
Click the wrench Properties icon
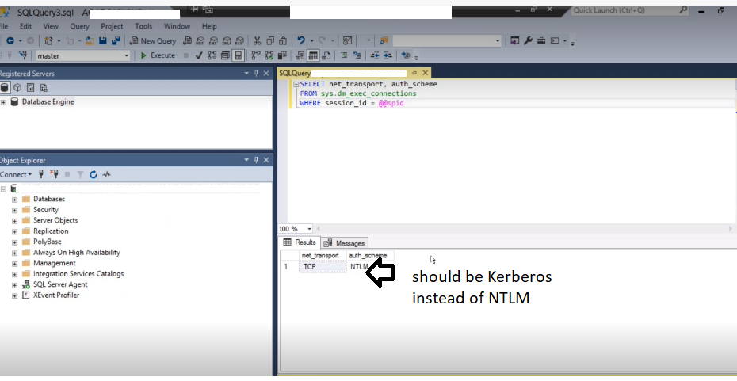528,41
